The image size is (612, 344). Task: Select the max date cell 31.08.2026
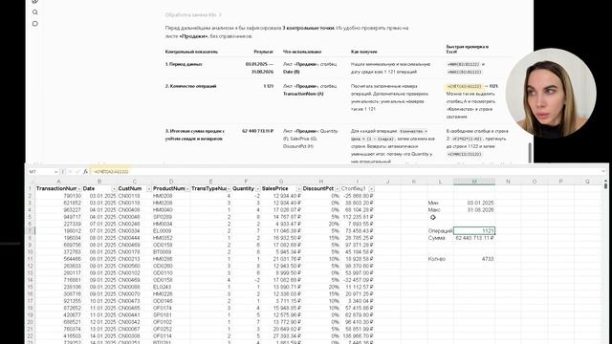474,210
